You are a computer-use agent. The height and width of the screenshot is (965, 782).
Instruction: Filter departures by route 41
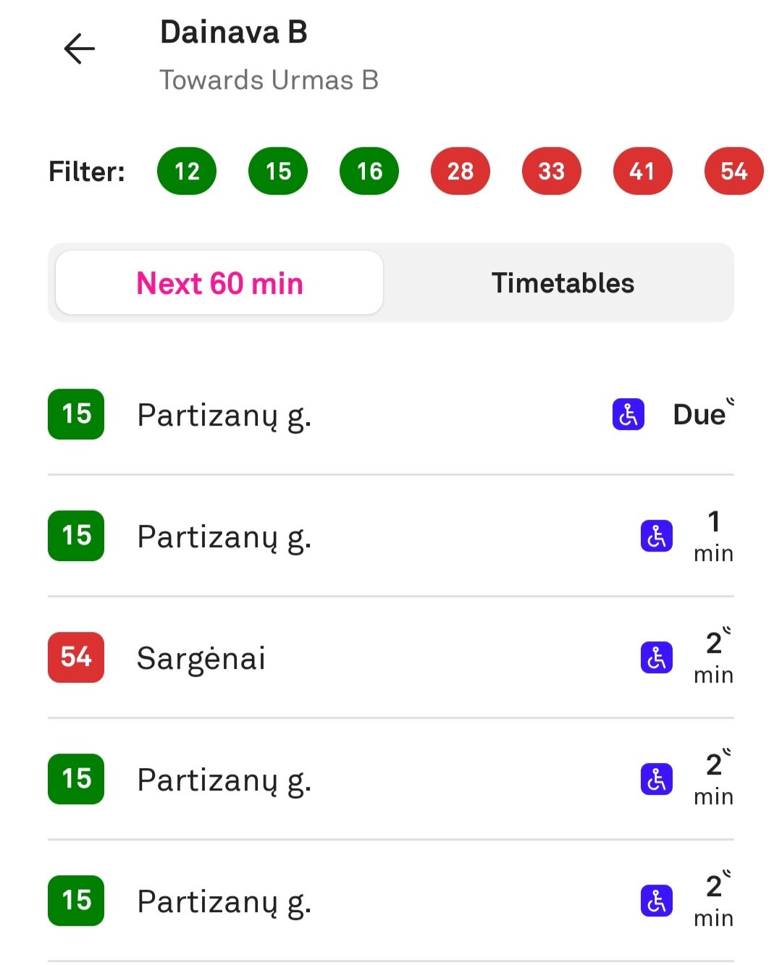[642, 172]
